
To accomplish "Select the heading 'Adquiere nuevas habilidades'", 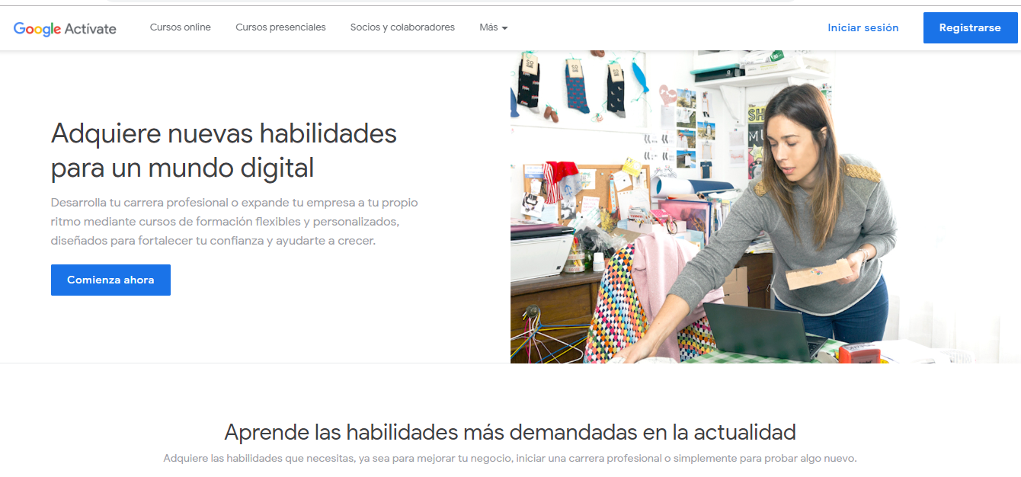I will click(x=223, y=149).
